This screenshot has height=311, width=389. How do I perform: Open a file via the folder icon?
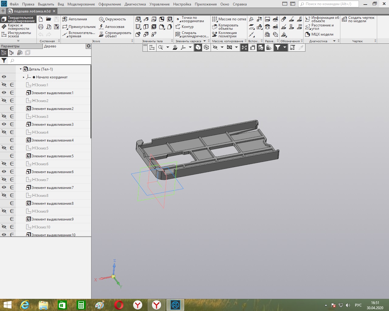tap(49, 19)
